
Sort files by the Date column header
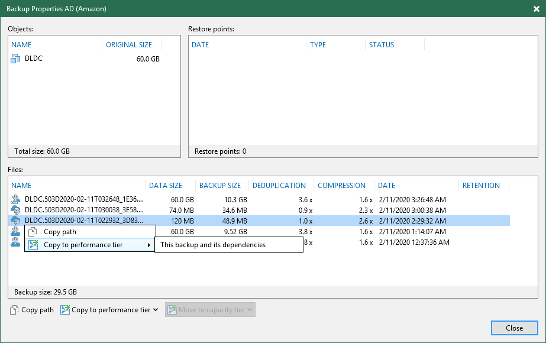(x=386, y=185)
